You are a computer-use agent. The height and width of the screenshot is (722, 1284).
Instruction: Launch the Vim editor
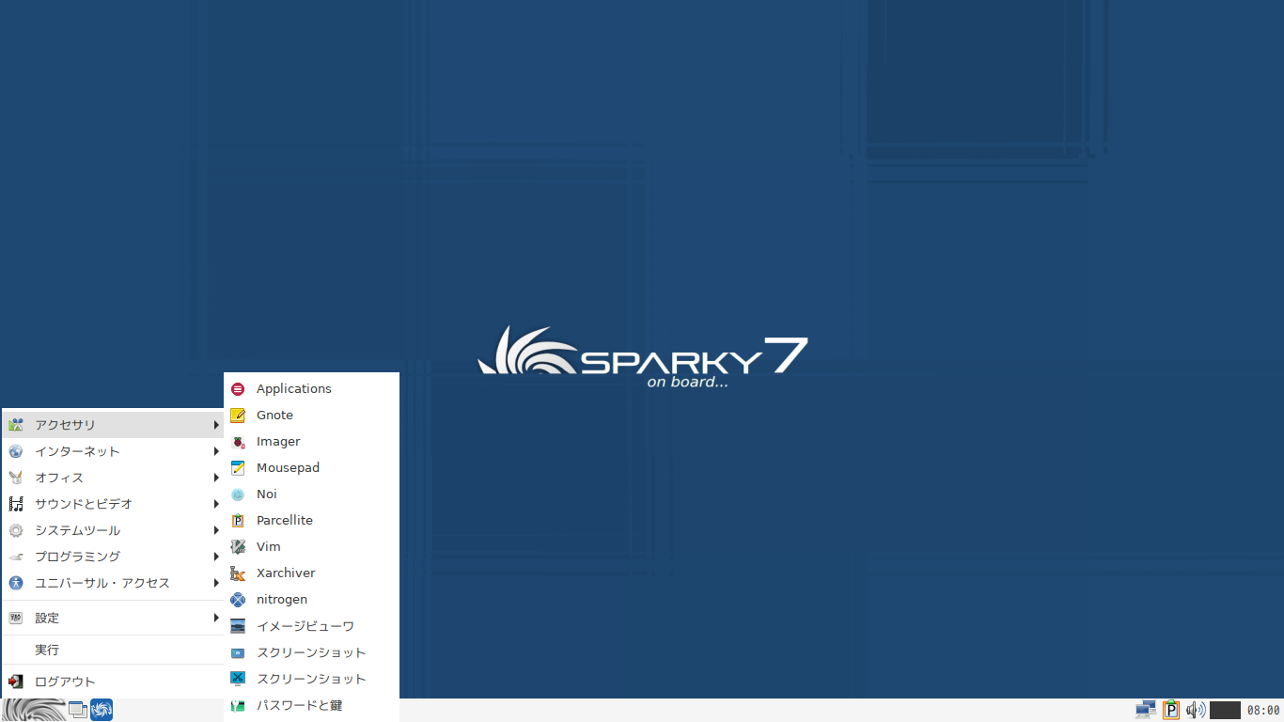click(311, 546)
